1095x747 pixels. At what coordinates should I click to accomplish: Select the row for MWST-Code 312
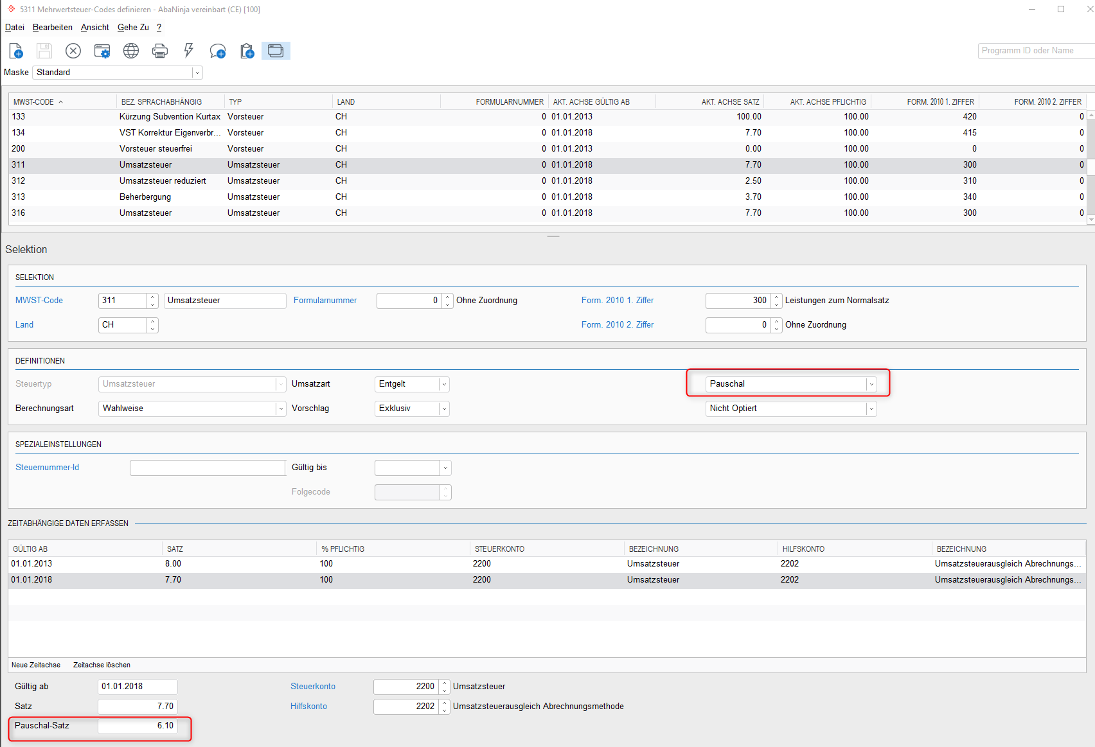point(546,181)
